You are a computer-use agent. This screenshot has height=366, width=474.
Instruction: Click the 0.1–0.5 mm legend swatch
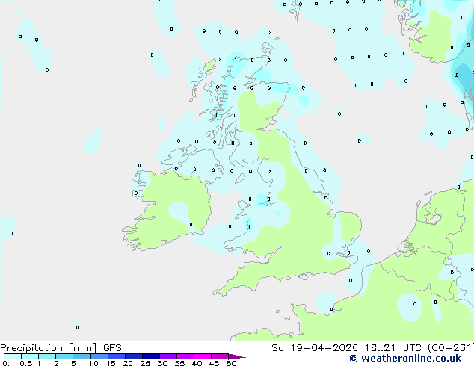click(13, 356)
